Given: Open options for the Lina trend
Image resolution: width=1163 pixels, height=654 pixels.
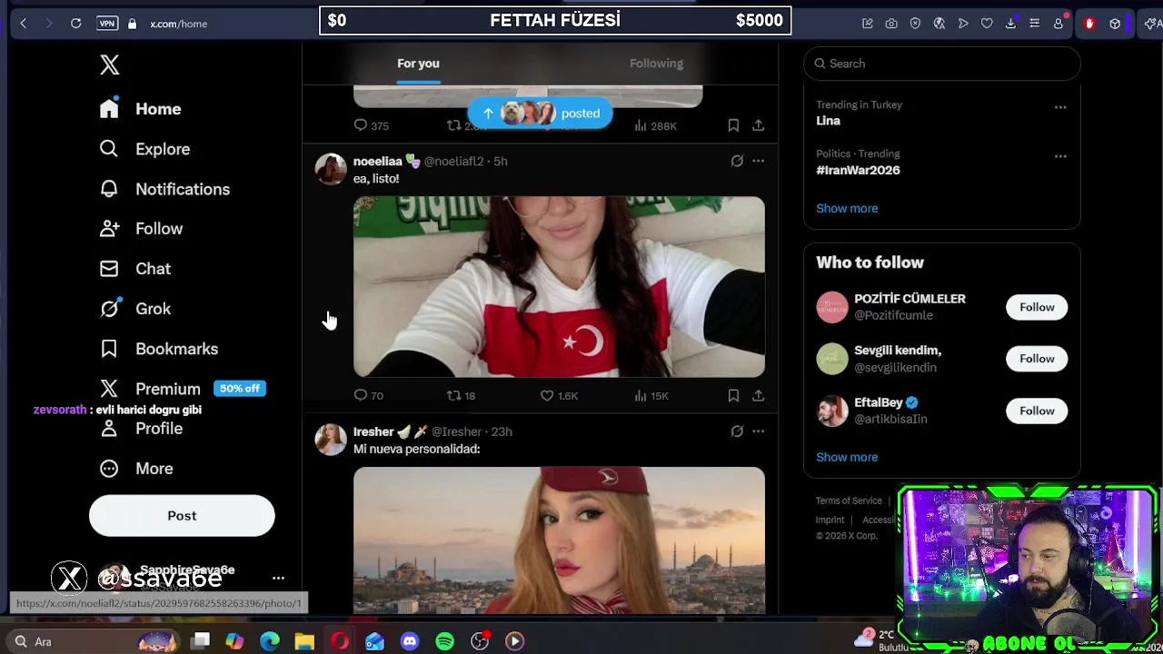Looking at the screenshot, I should 1060,107.
